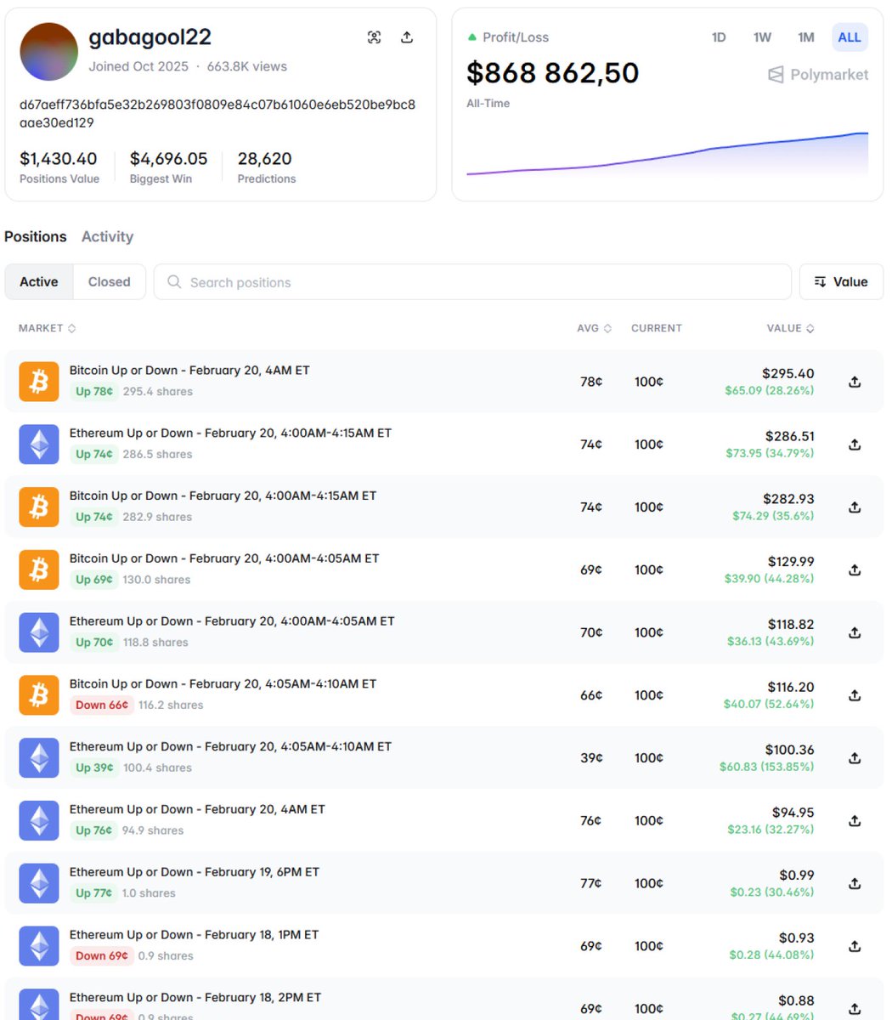Viewport: 892px width, 1020px height.
Task: Click the Down 66¢ badge
Action: click(x=102, y=705)
